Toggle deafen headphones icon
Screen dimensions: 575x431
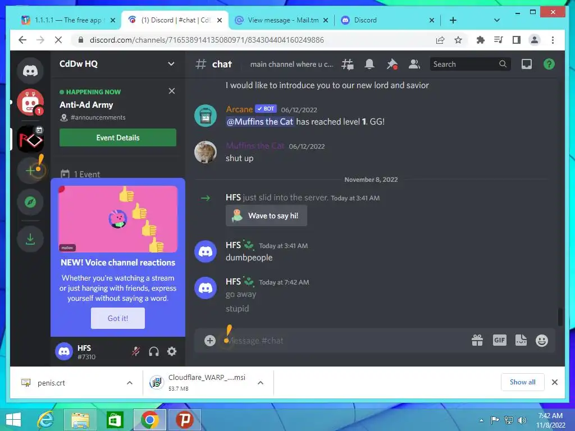tap(154, 351)
